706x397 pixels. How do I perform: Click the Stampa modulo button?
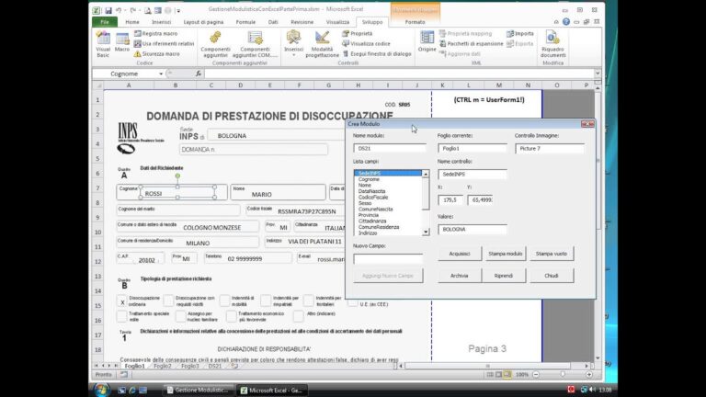tap(506, 254)
